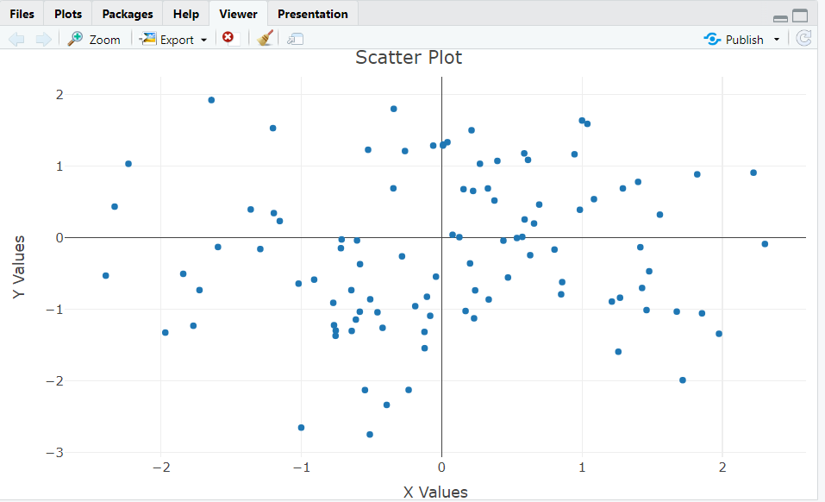Image resolution: width=825 pixels, height=502 pixels.
Task: Show viewer in new window icon
Action: coord(296,39)
